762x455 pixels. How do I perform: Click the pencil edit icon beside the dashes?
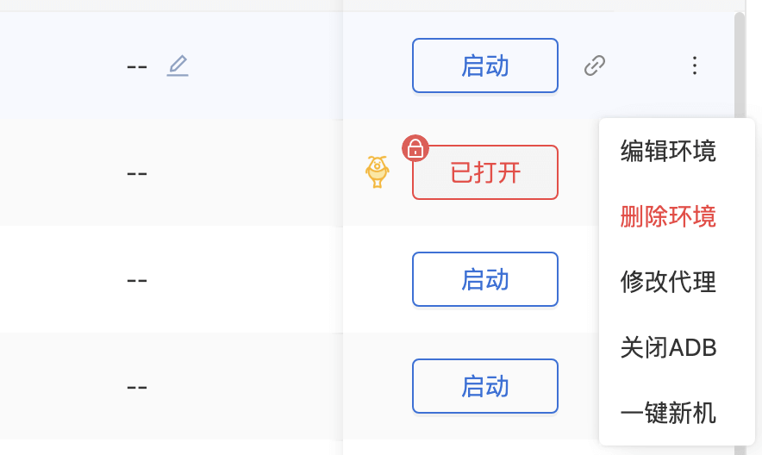[178, 65]
